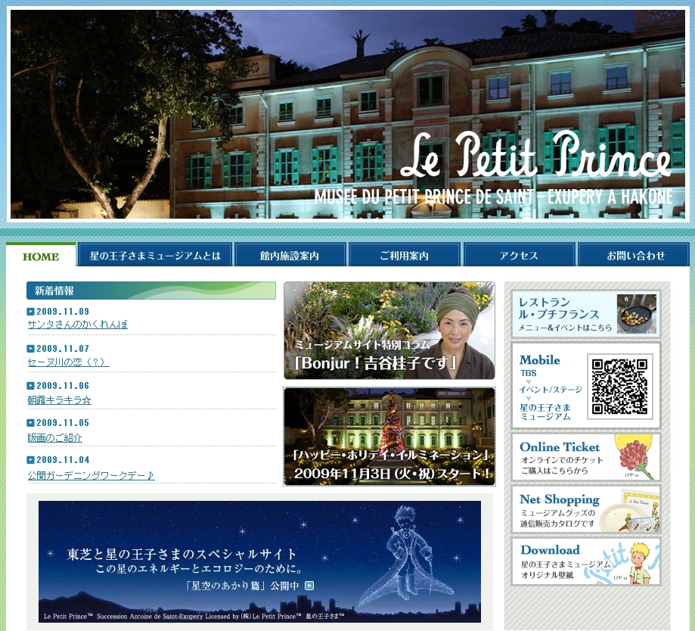Screen dimensions: 695x631
Task: Open the Net Shopping catalog banner
Action: click(586, 510)
